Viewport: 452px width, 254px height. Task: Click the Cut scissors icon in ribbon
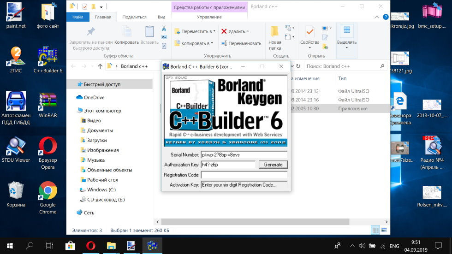coord(164,28)
